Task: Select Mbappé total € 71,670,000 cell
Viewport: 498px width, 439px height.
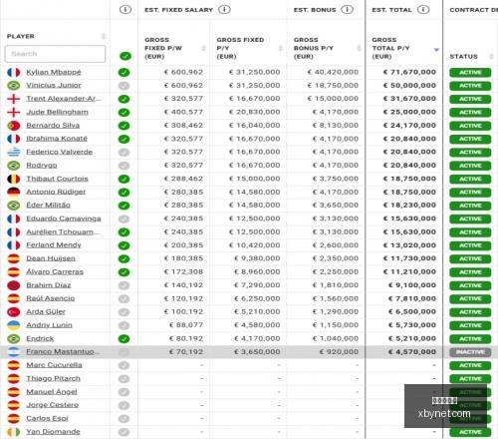Action: coord(409,72)
